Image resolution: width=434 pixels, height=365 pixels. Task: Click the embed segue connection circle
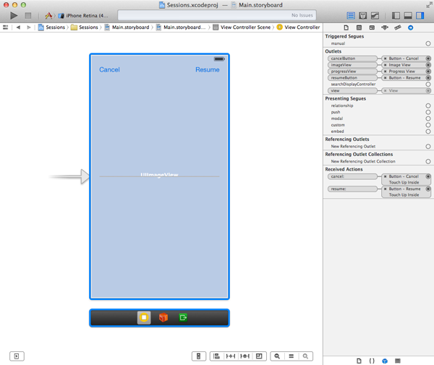[428, 132]
